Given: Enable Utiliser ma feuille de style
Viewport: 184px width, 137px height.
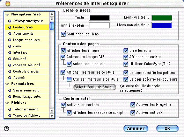Looking at the screenshot, I should [x=69, y=80].
